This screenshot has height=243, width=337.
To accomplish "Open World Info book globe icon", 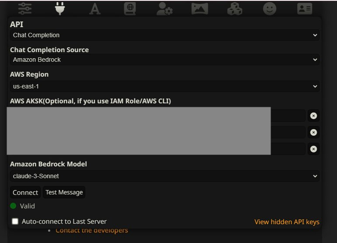I will pos(130,9).
